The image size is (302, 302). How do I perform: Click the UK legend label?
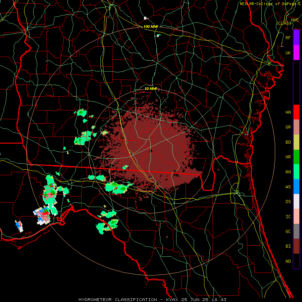[x=288, y=53]
